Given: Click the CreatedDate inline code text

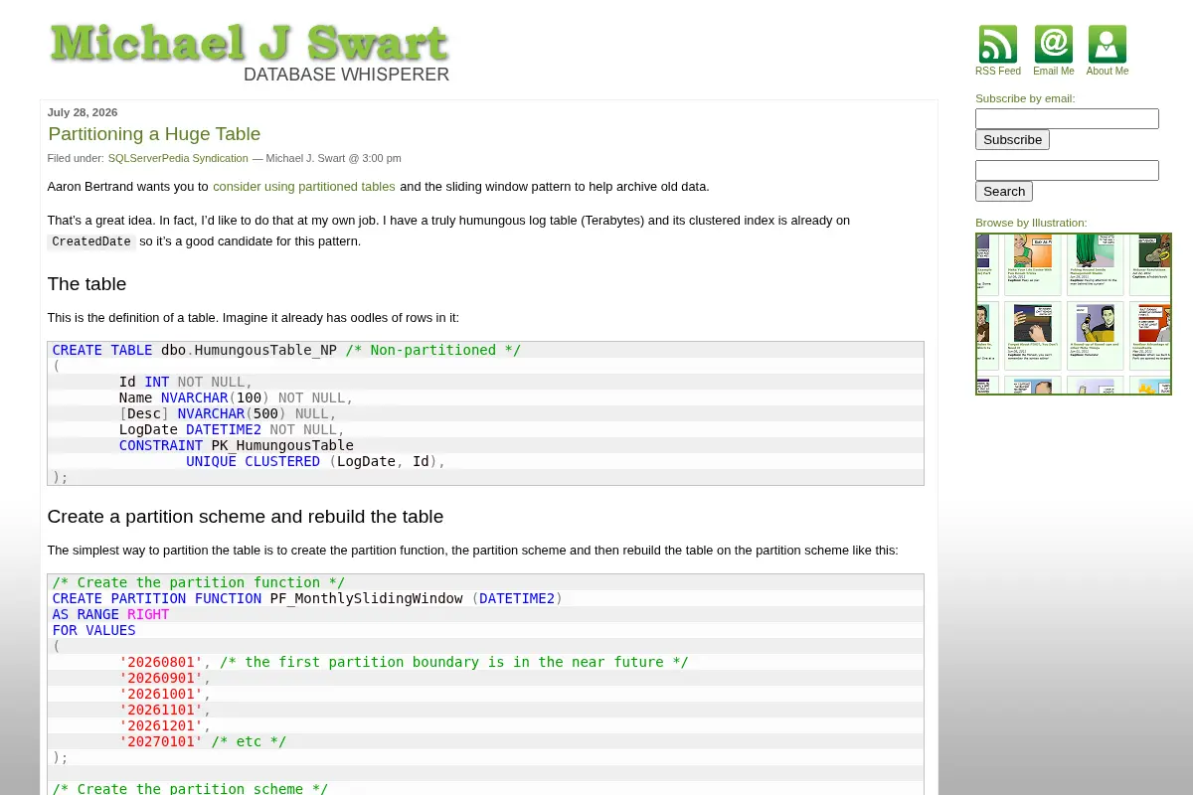Looking at the screenshot, I should (91, 241).
